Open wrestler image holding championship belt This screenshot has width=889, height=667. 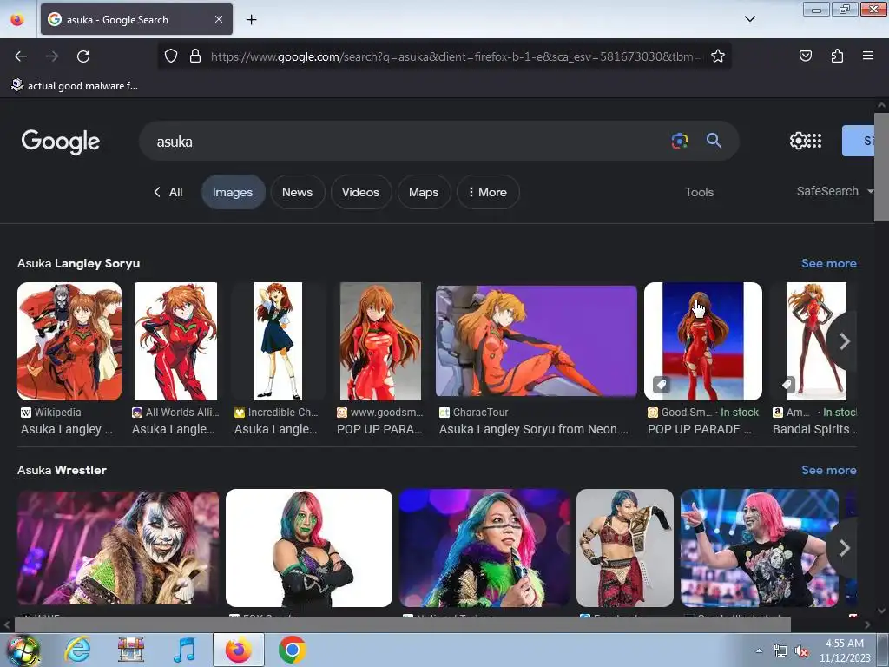(625, 548)
